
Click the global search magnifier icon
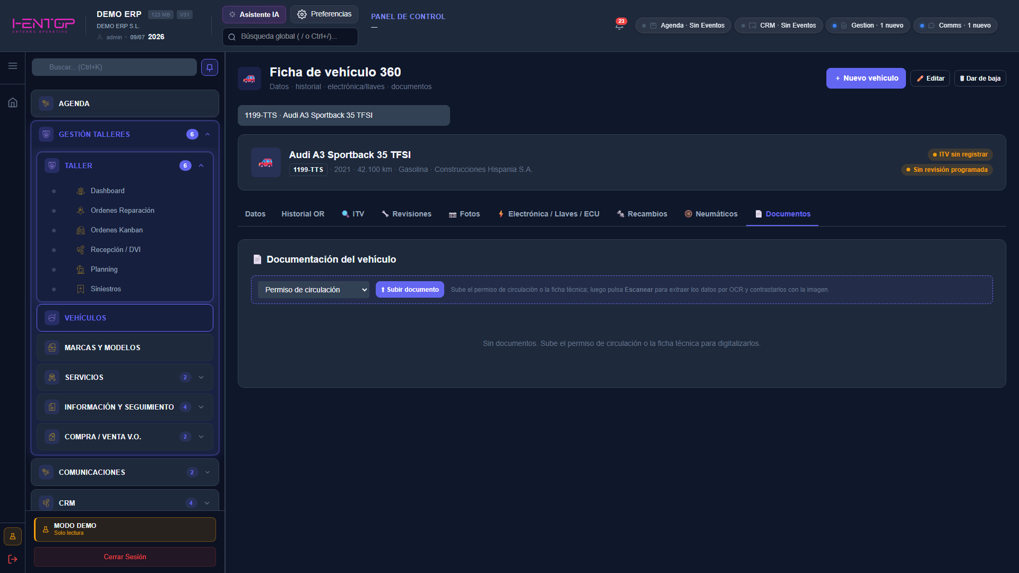pyautogui.click(x=232, y=37)
